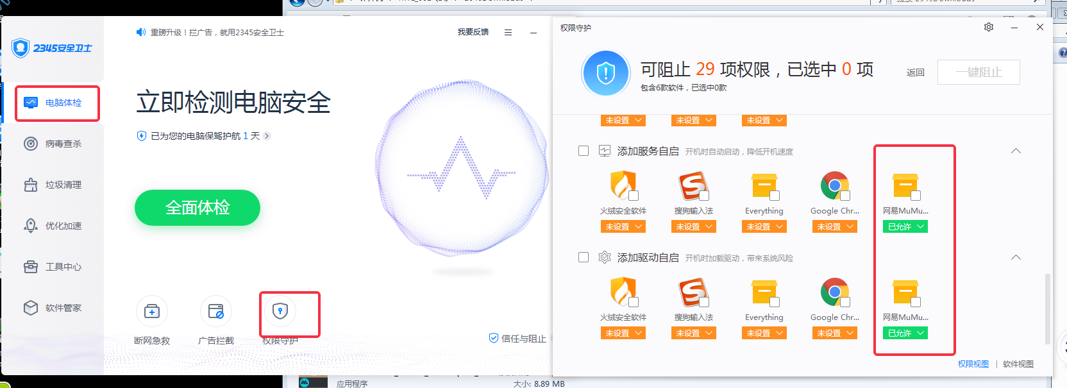Collapse the 添加服务自启 section

pos(1016,151)
